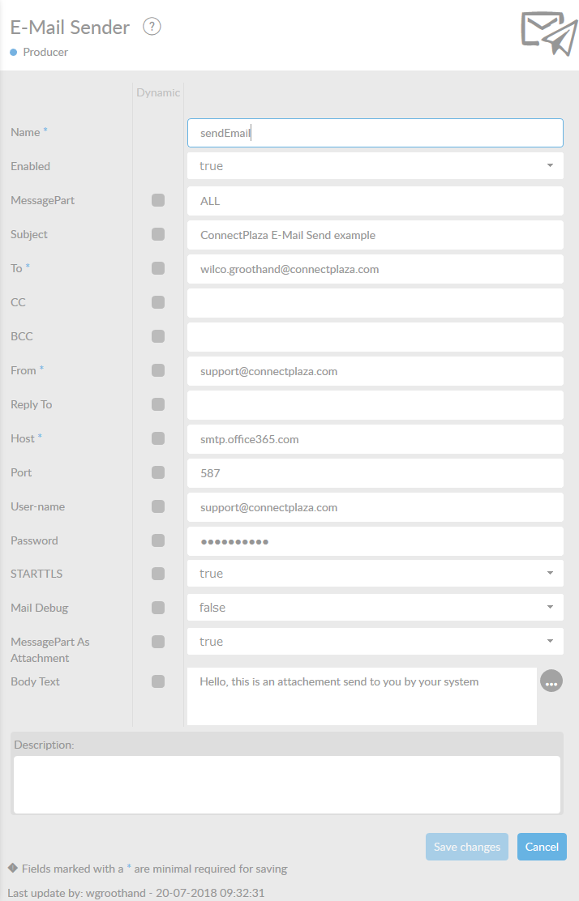Click into the Description text area
Screen dimensions: 579x901
[x=287, y=784]
